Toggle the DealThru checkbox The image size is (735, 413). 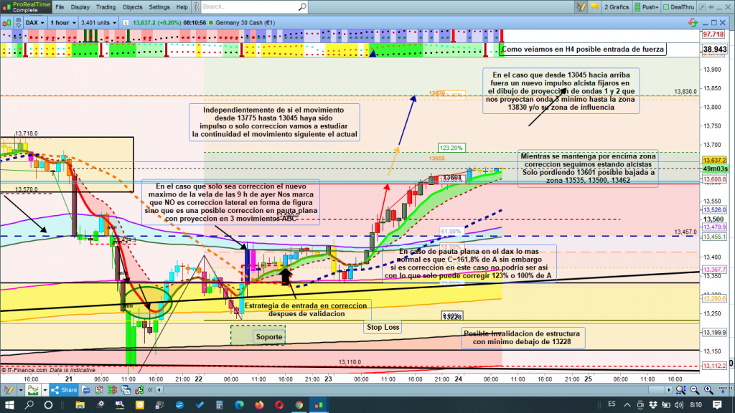coord(667,6)
